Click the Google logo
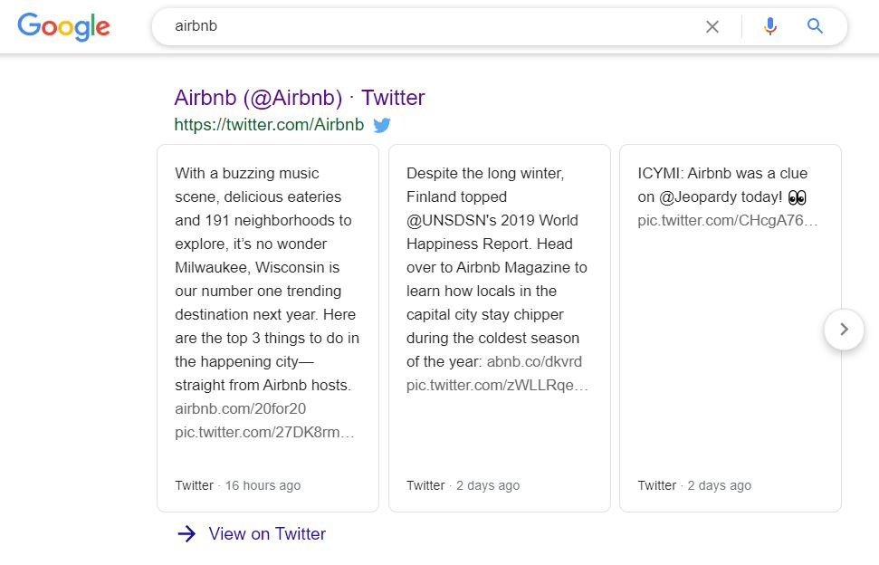Image resolution: width=879 pixels, height=565 pixels. 63,27
